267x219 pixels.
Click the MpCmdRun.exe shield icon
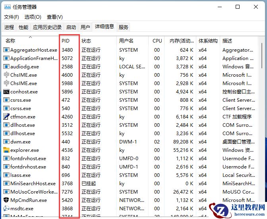(6, 200)
